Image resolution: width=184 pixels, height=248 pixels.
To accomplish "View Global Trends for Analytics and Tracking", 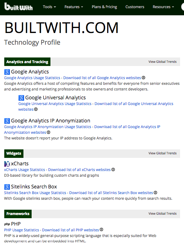I will 162,62.
